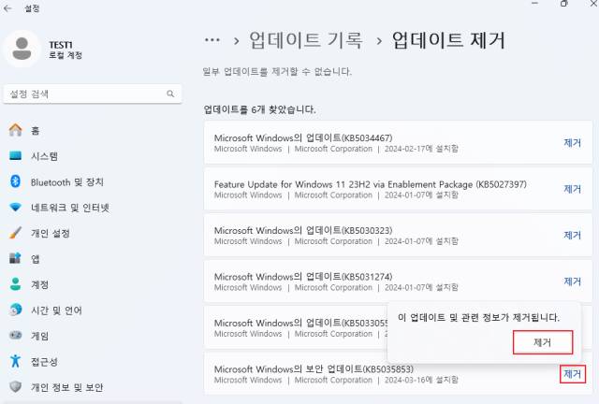Select the Microsoft Windows의 업데이트(KB5034467) title
The image size is (599, 404).
303,137
